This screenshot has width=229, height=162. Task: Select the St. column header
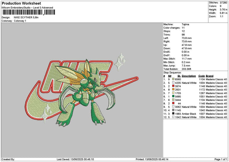(x=179, y=76)
